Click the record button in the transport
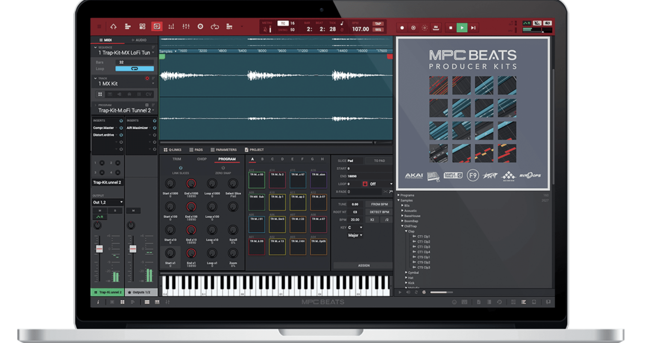 coord(401,27)
